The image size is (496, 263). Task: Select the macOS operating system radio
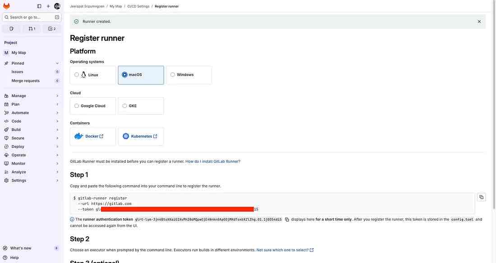pos(124,75)
